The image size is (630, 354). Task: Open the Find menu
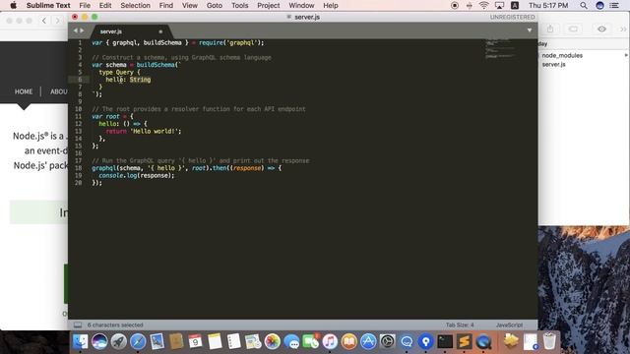pyautogui.click(x=166, y=5)
